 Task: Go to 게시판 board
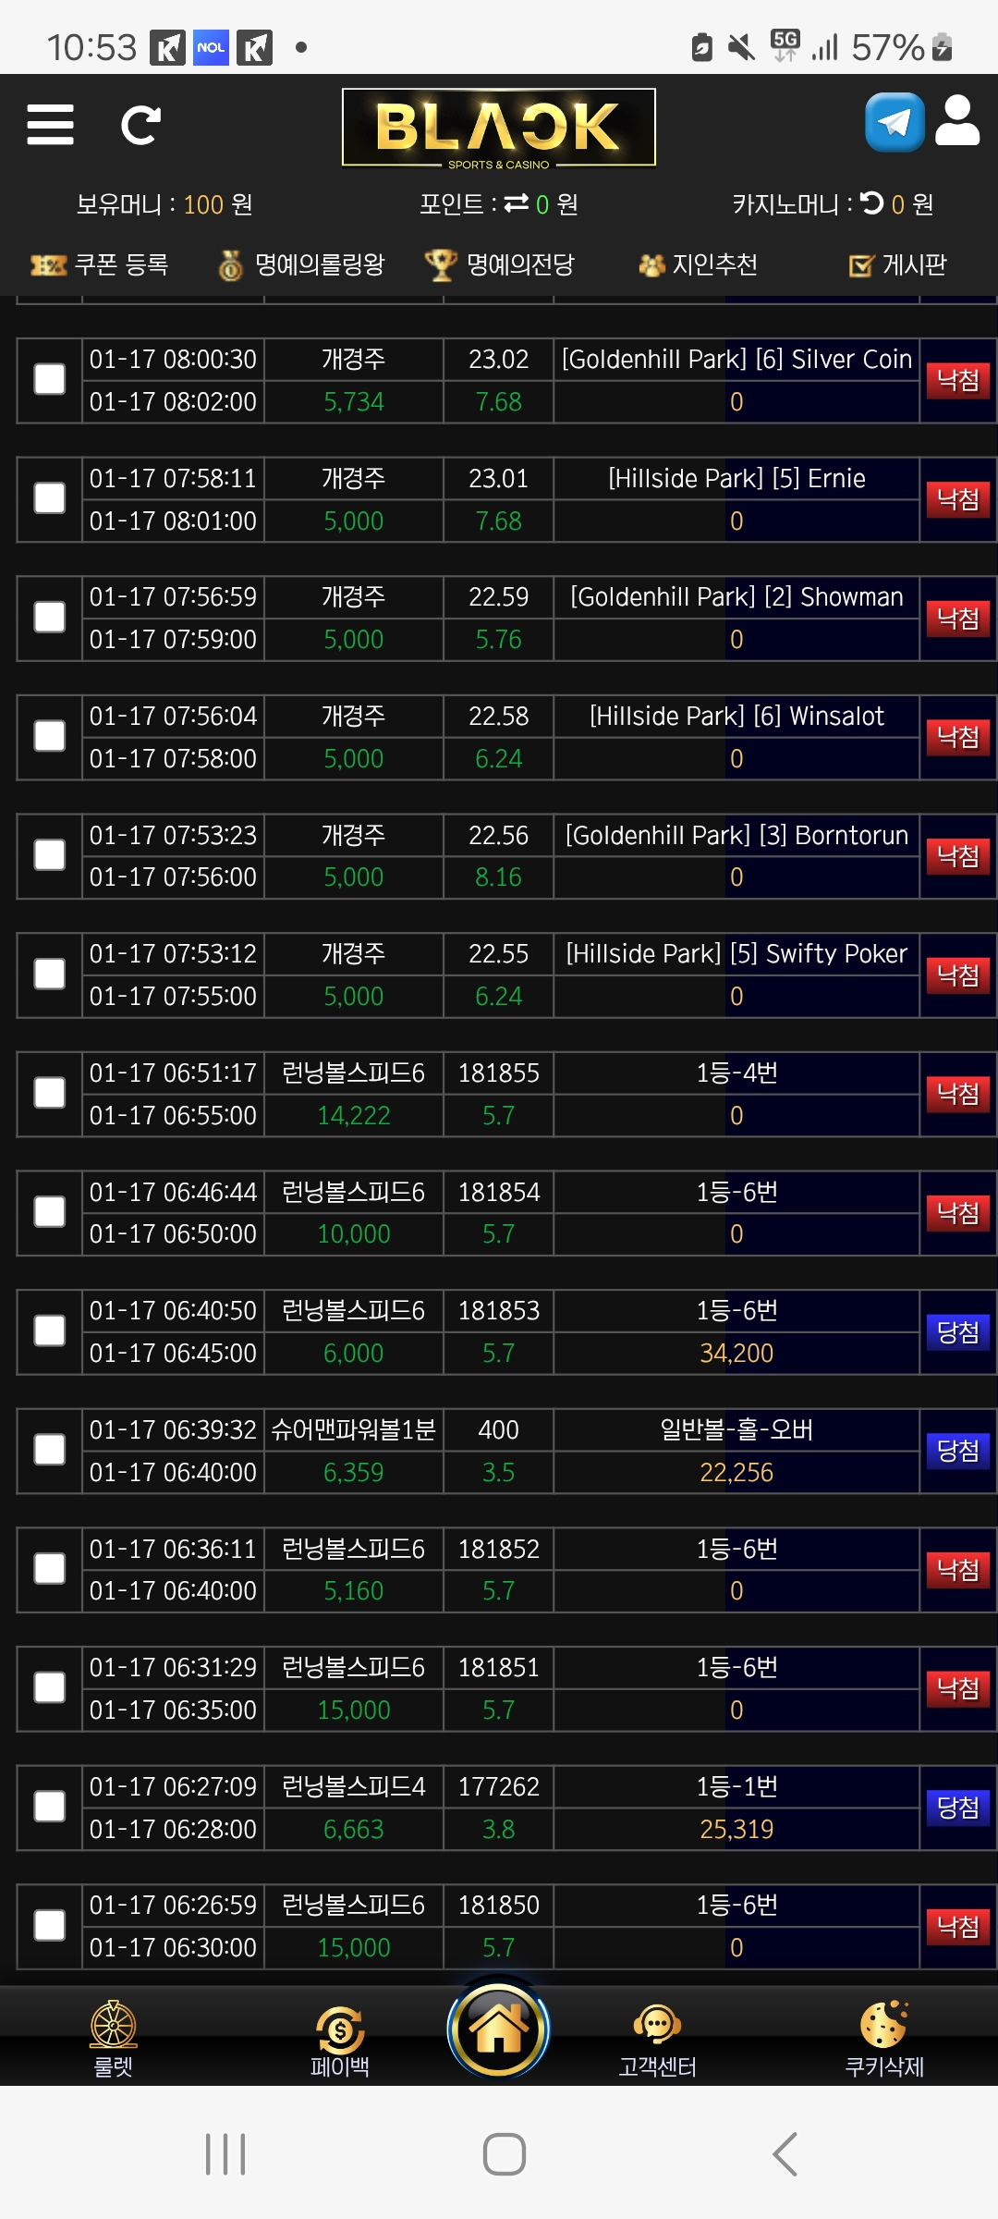[x=897, y=265]
